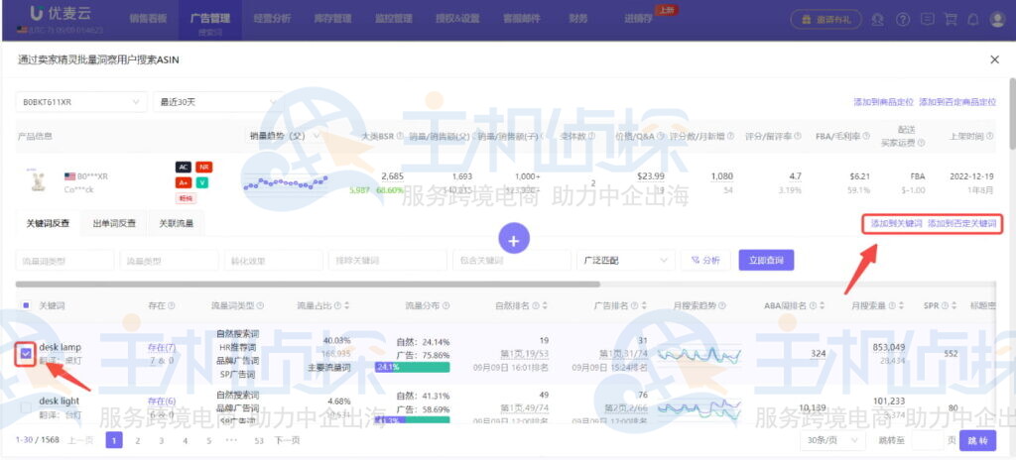The height and width of the screenshot is (460, 1016).
Task: Click info icon beside 月搜索趋势 column
Action: [x=722, y=305]
